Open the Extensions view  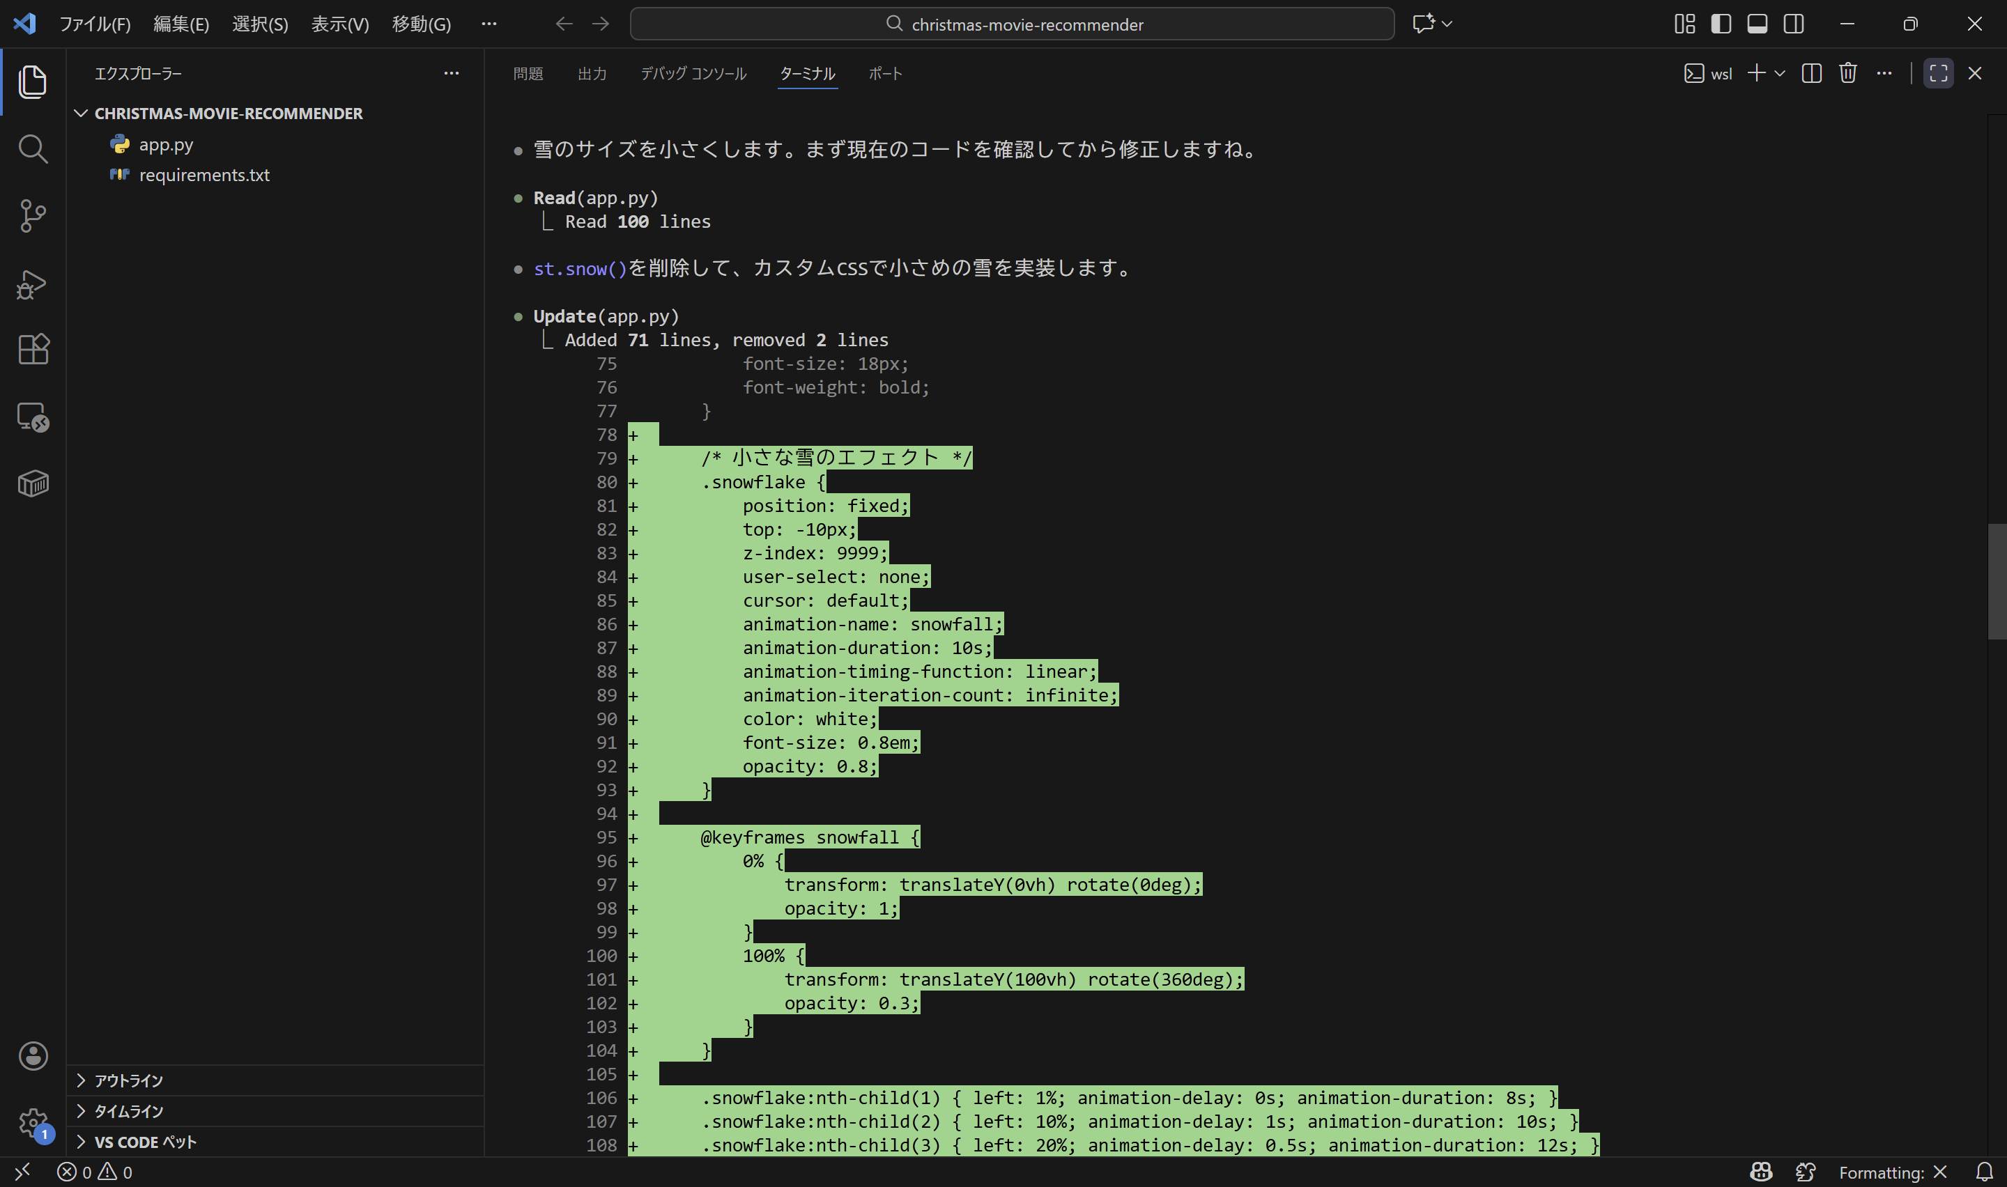(33, 350)
